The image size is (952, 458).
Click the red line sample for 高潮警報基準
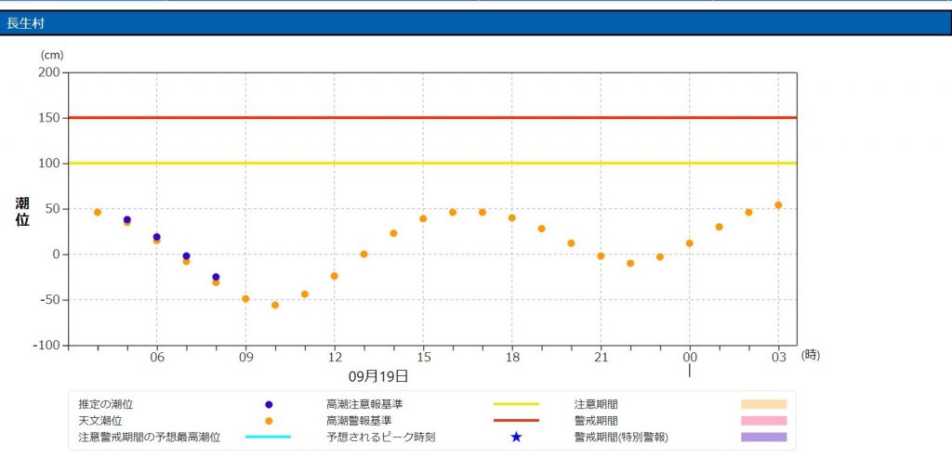[x=516, y=421]
